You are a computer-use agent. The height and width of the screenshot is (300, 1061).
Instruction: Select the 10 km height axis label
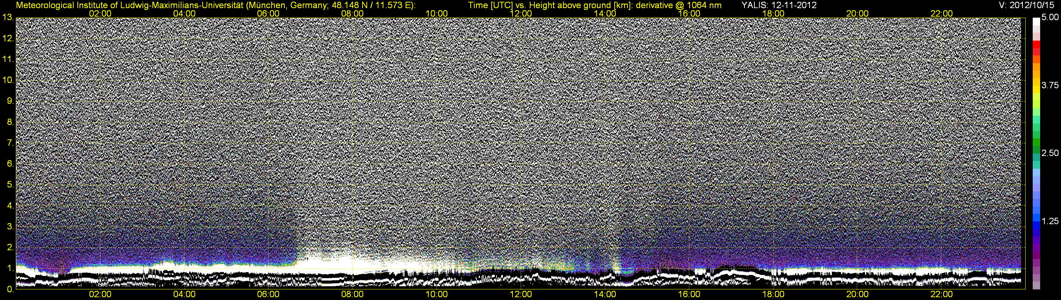coord(7,80)
